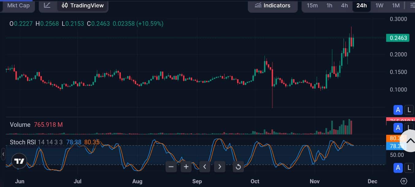This screenshot has height=187, width=415.
Task: Zoom in using the plus icon
Action: pos(186,166)
